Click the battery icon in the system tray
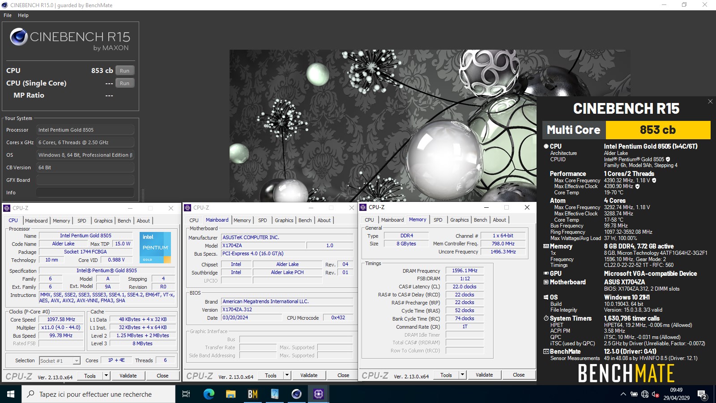Viewport: 716px width, 403px height. (x=634, y=394)
